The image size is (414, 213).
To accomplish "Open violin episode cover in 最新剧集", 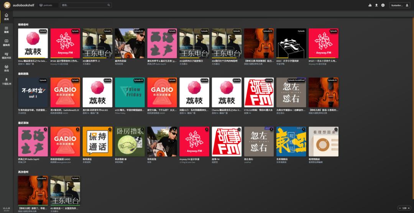I will pos(324,92).
